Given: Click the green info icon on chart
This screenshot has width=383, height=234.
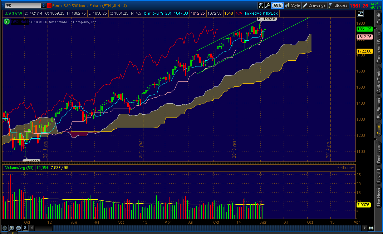Looking at the screenshot, I should pyautogui.click(x=6, y=22).
